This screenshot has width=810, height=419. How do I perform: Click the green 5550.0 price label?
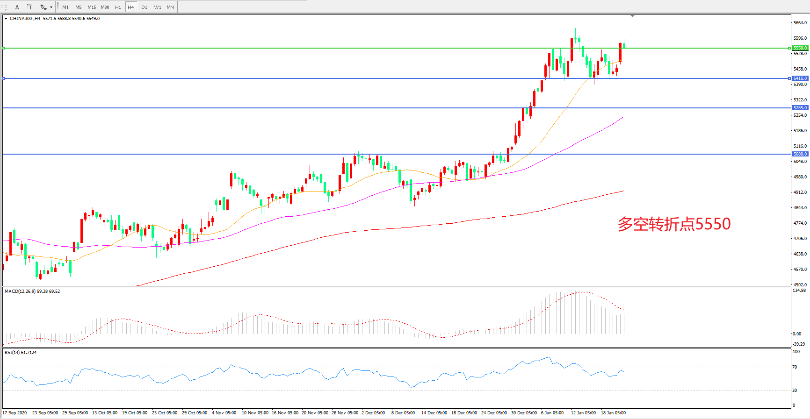click(x=800, y=48)
